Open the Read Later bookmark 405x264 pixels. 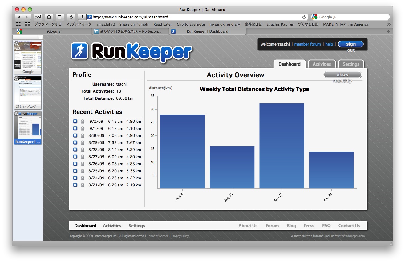163,24
